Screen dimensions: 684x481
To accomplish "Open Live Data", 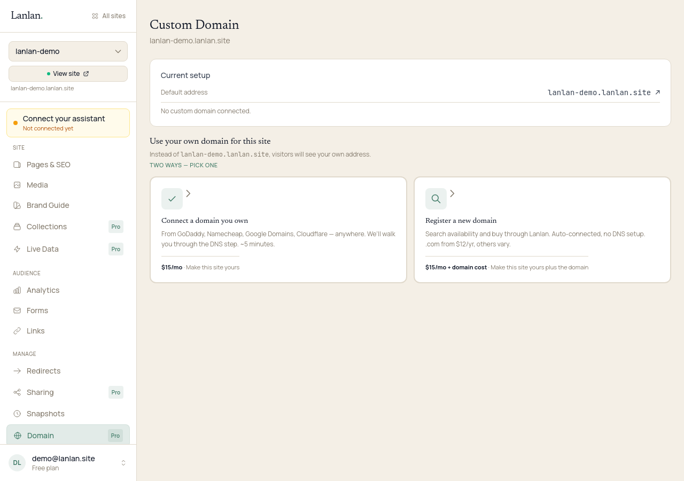I will pyautogui.click(x=68, y=249).
